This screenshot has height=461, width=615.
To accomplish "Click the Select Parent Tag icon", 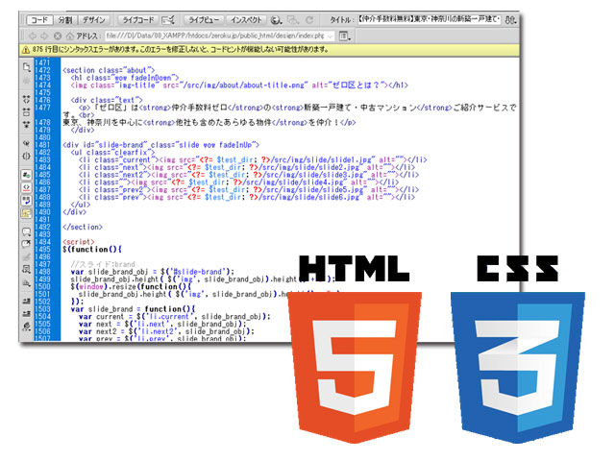I will pyautogui.click(x=26, y=143).
